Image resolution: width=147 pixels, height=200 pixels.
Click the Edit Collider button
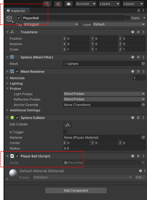68,125
